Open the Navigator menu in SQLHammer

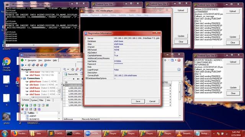click(x=32, y=60)
